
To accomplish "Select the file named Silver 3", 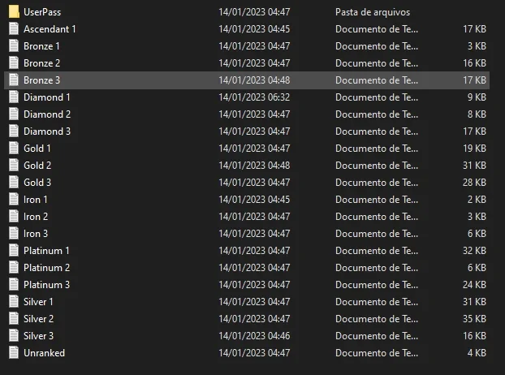I will point(39,336).
